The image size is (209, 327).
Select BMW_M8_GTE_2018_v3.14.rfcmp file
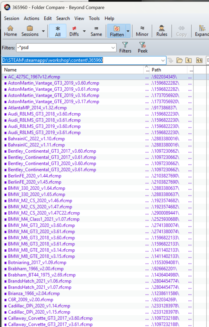click(x=41, y=250)
